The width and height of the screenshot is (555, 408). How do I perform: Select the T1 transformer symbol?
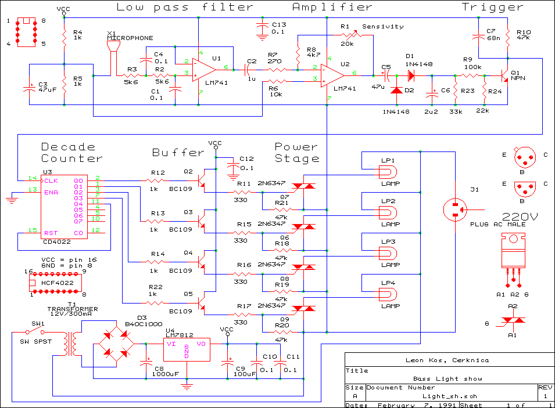pos(73,344)
